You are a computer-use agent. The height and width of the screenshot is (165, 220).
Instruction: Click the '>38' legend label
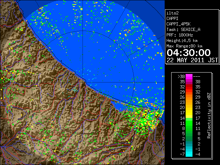click(x=181, y=76)
